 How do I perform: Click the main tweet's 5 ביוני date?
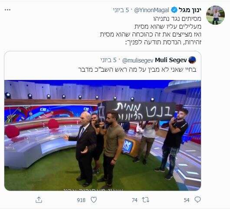pos(121,10)
